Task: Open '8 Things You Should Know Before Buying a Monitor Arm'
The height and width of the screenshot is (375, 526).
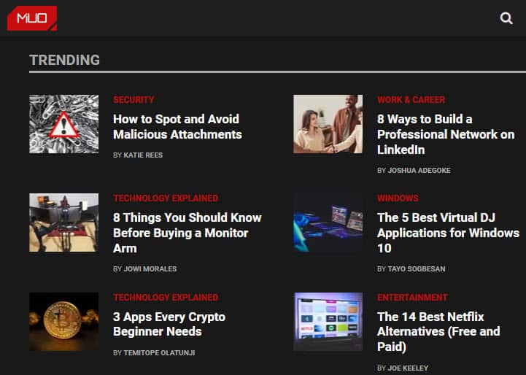Action: (187, 233)
